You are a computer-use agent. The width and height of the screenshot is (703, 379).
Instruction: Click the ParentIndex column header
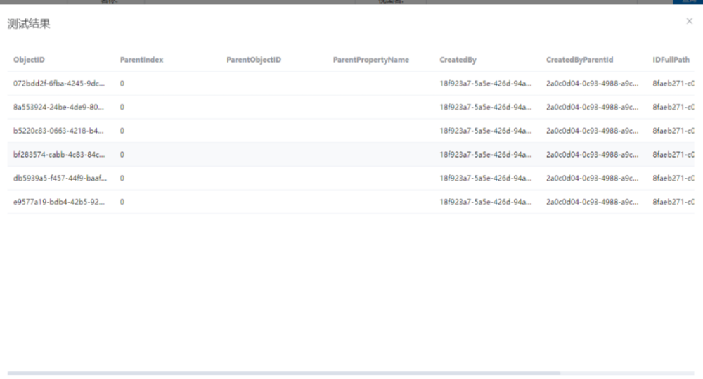(141, 60)
